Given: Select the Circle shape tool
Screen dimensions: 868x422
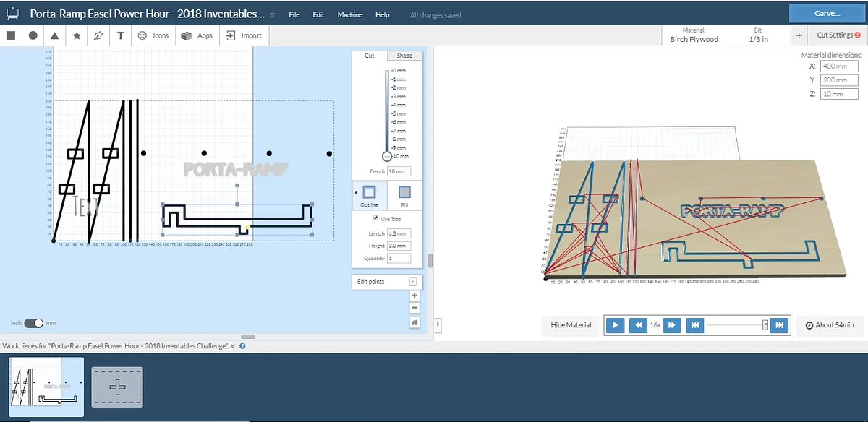Looking at the screenshot, I should [x=33, y=35].
